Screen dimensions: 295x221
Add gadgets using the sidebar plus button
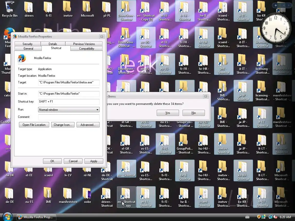(276, 5)
